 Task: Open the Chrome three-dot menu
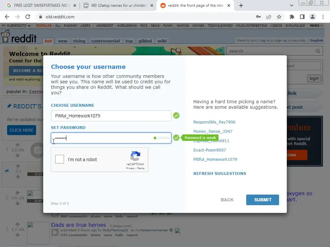pos(323,17)
